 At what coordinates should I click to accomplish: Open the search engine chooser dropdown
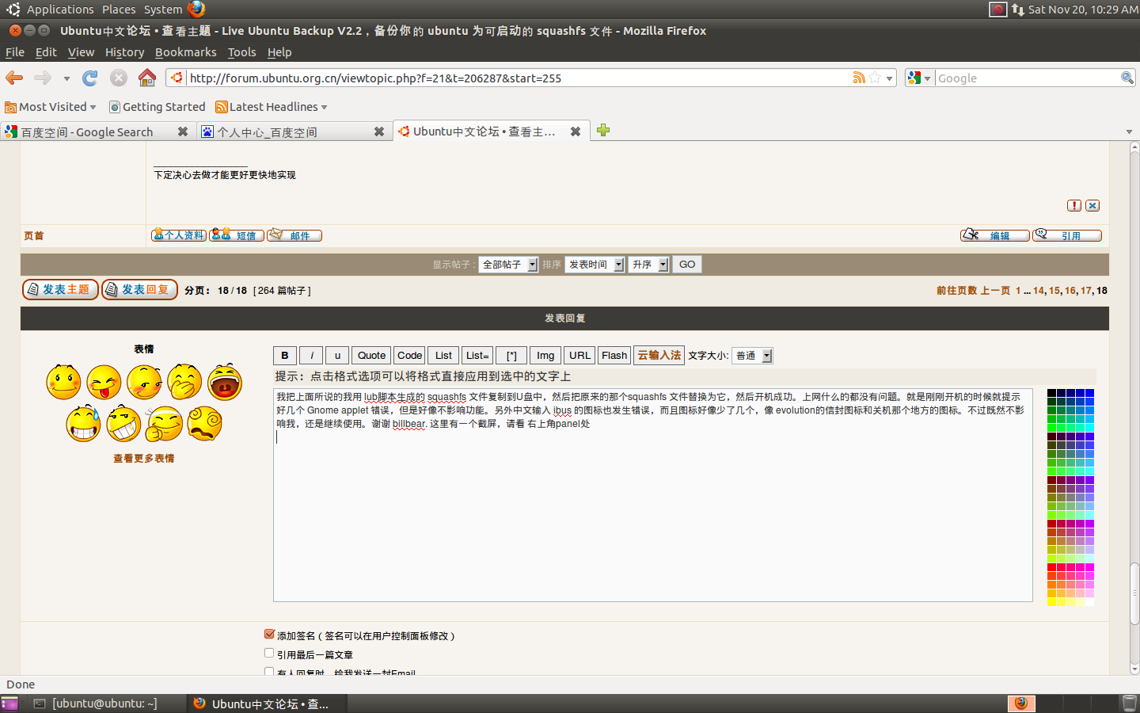[x=919, y=78]
